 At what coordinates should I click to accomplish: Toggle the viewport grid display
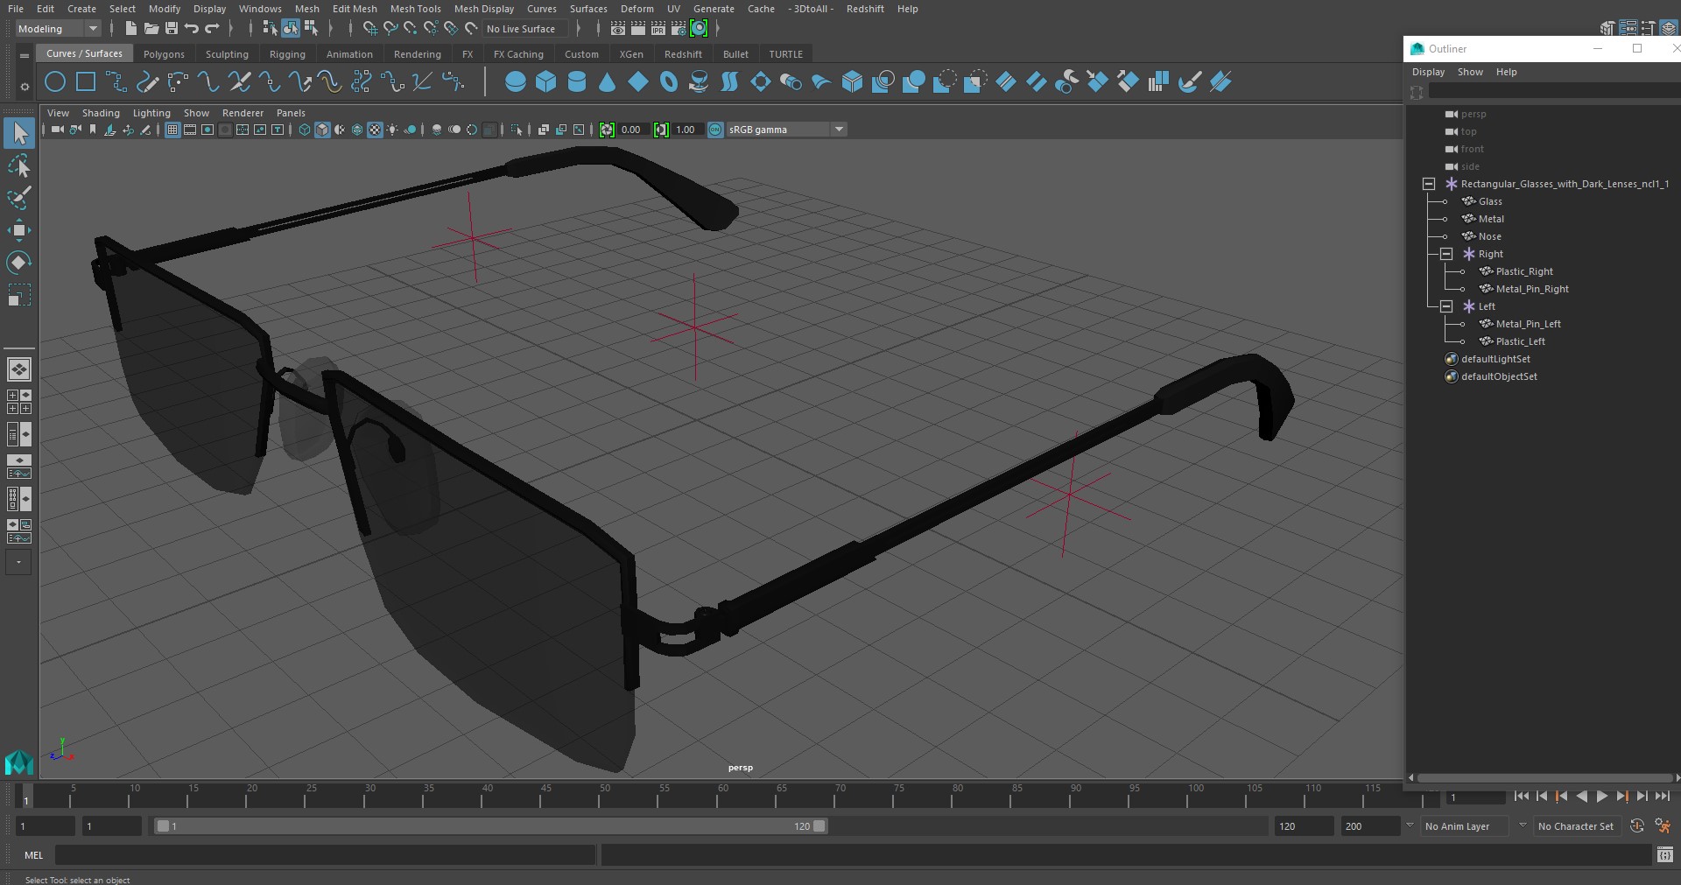click(x=172, y=130)
